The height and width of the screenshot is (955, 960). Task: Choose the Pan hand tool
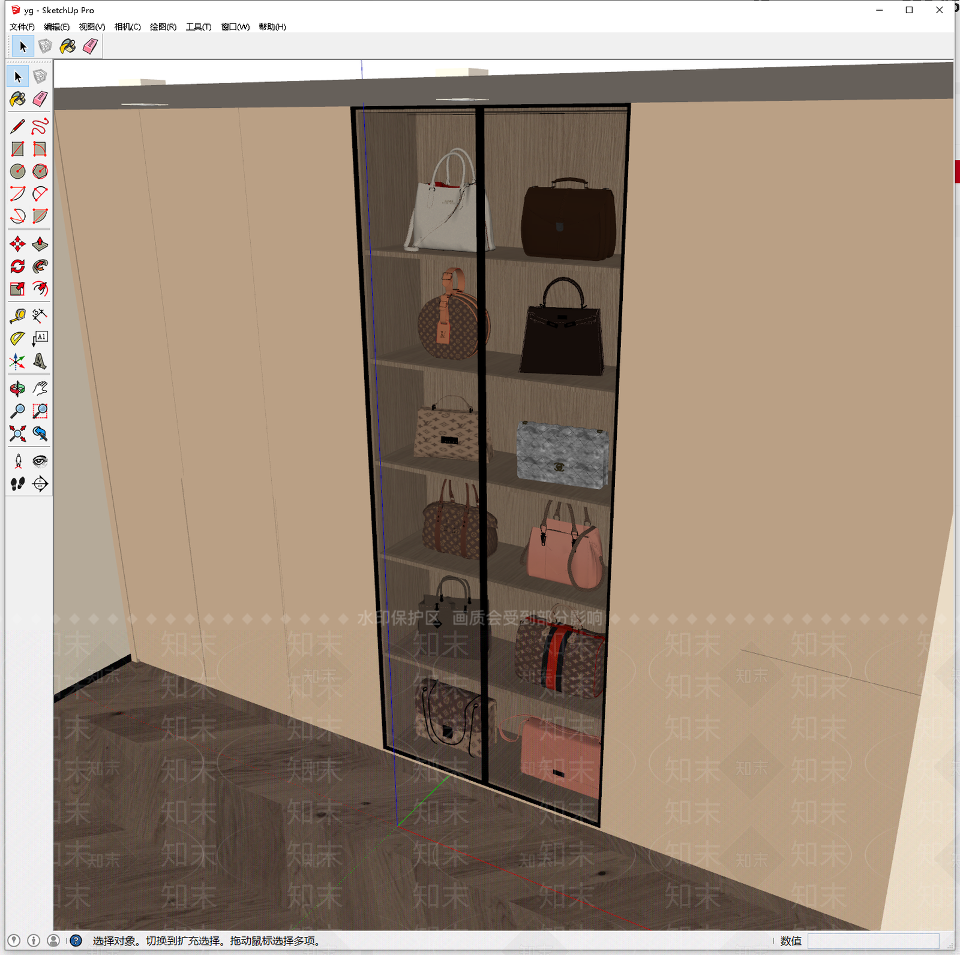point(40,388)
